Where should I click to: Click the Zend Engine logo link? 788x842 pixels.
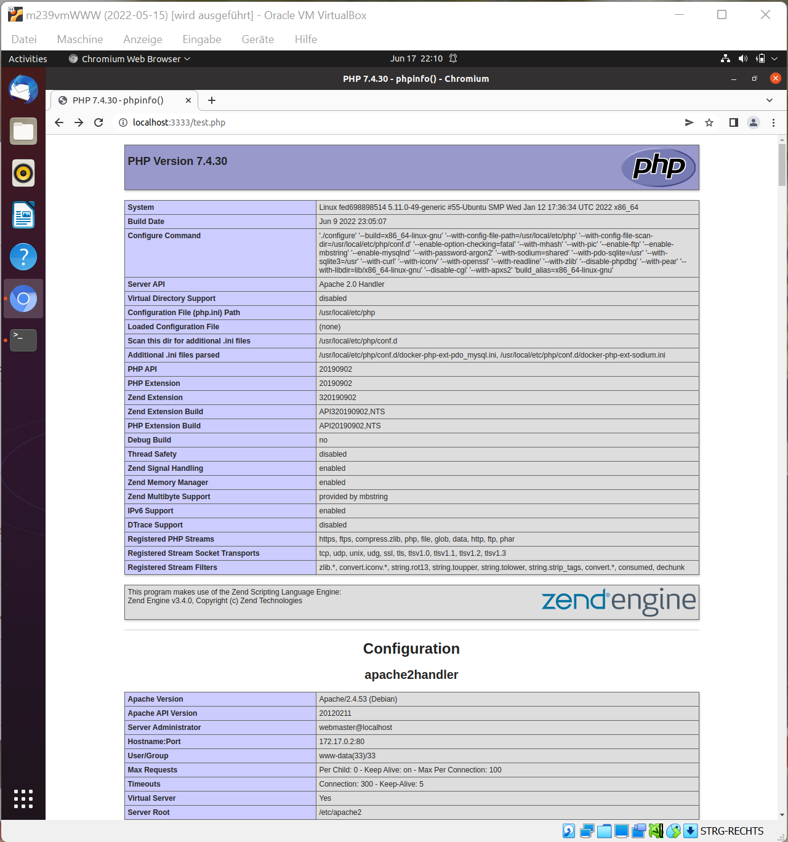[x=619, y=601]
